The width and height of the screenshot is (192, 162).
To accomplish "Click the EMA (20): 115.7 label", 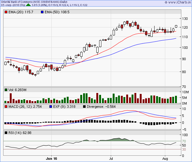I will coord(21,12).
